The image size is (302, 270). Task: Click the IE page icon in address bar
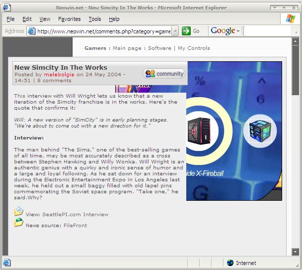click(32, 31)
